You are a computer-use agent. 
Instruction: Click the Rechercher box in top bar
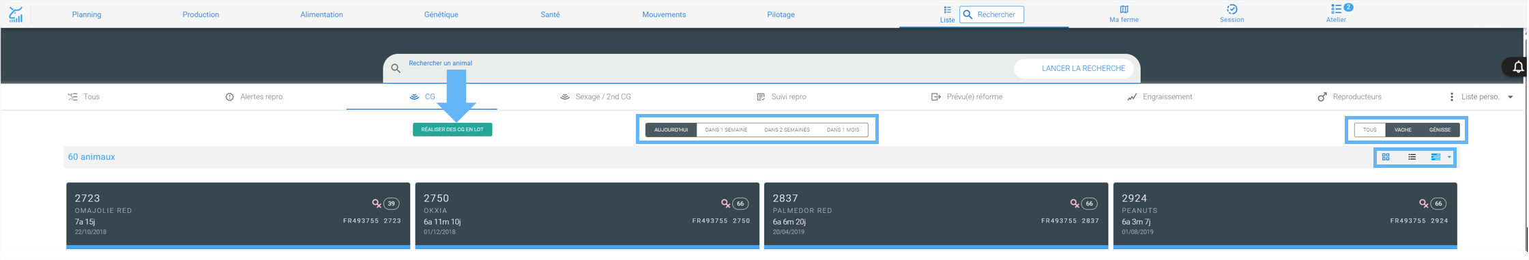click(991, 14)
